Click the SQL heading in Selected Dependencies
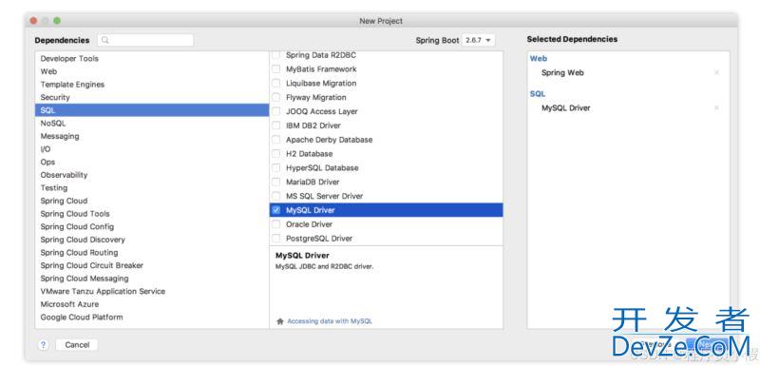 click(x=538, y=94)
